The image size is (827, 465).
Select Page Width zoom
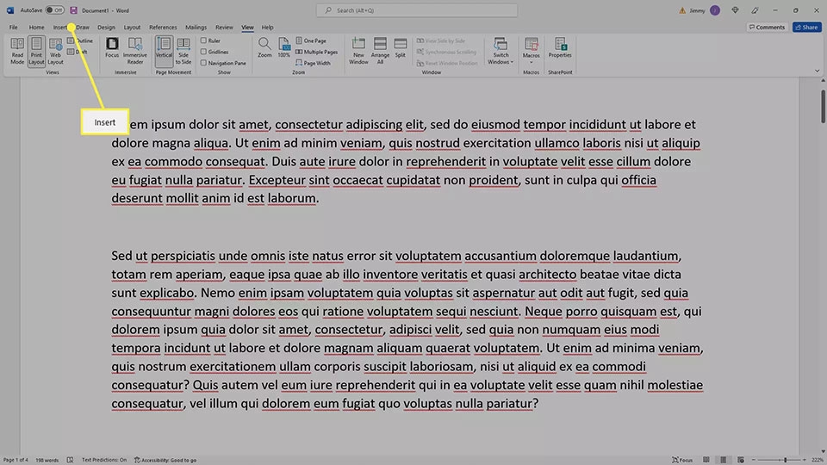314,63
